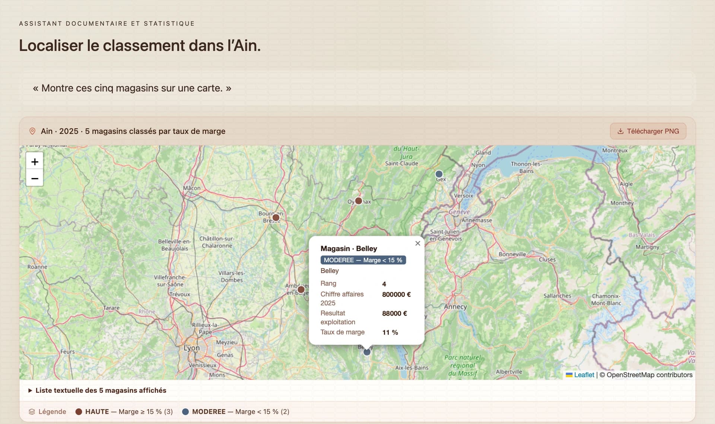Image resolution: width=715 pixels, height=424 pixels.
Task: Click the Mâcon label on the map
Action: pyautogui.click(x=191, y=188)
